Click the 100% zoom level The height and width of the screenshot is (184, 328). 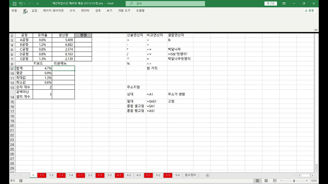[x=314, y=181]
